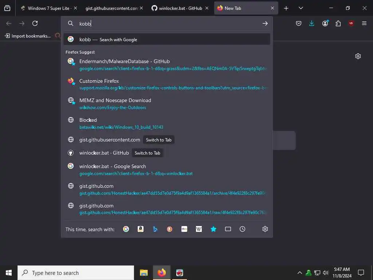Viewport: 373px width, 280px height.
Task: Search this time with Wikipedia
Action: tap(199, 229)
